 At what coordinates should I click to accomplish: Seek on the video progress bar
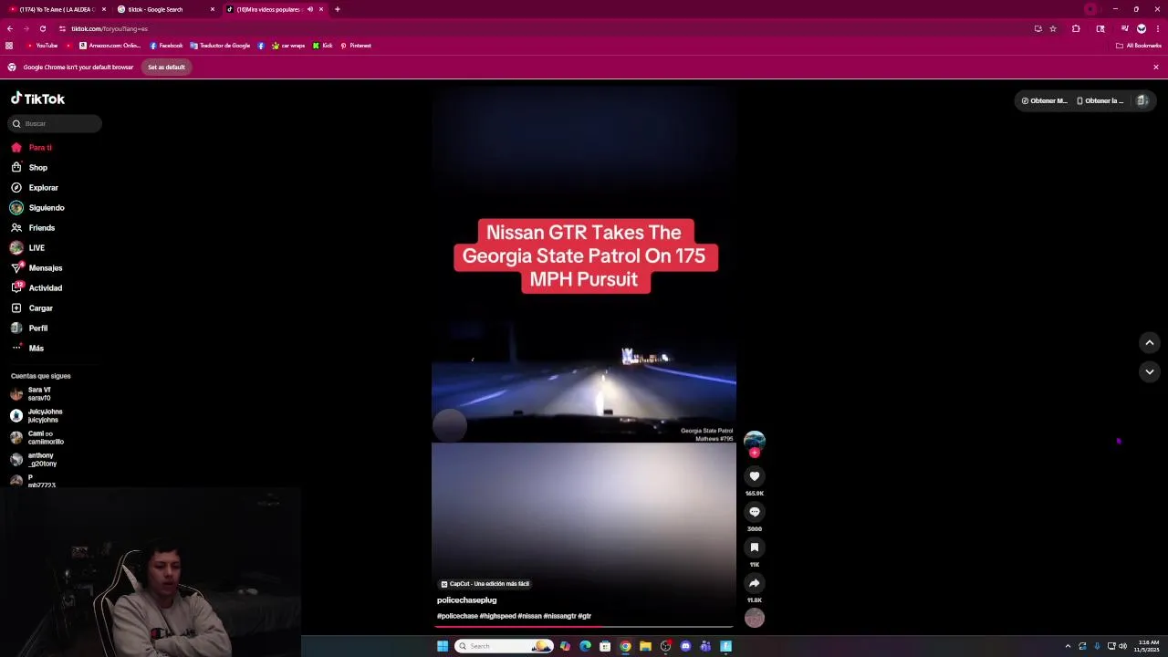(x=584, y=627)
